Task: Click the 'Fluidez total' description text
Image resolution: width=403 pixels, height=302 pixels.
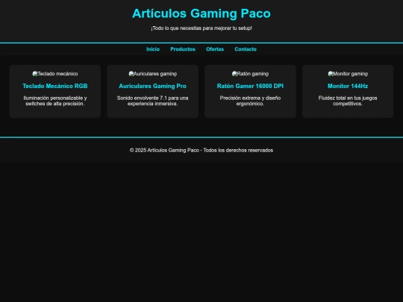Action: [348, 101]
